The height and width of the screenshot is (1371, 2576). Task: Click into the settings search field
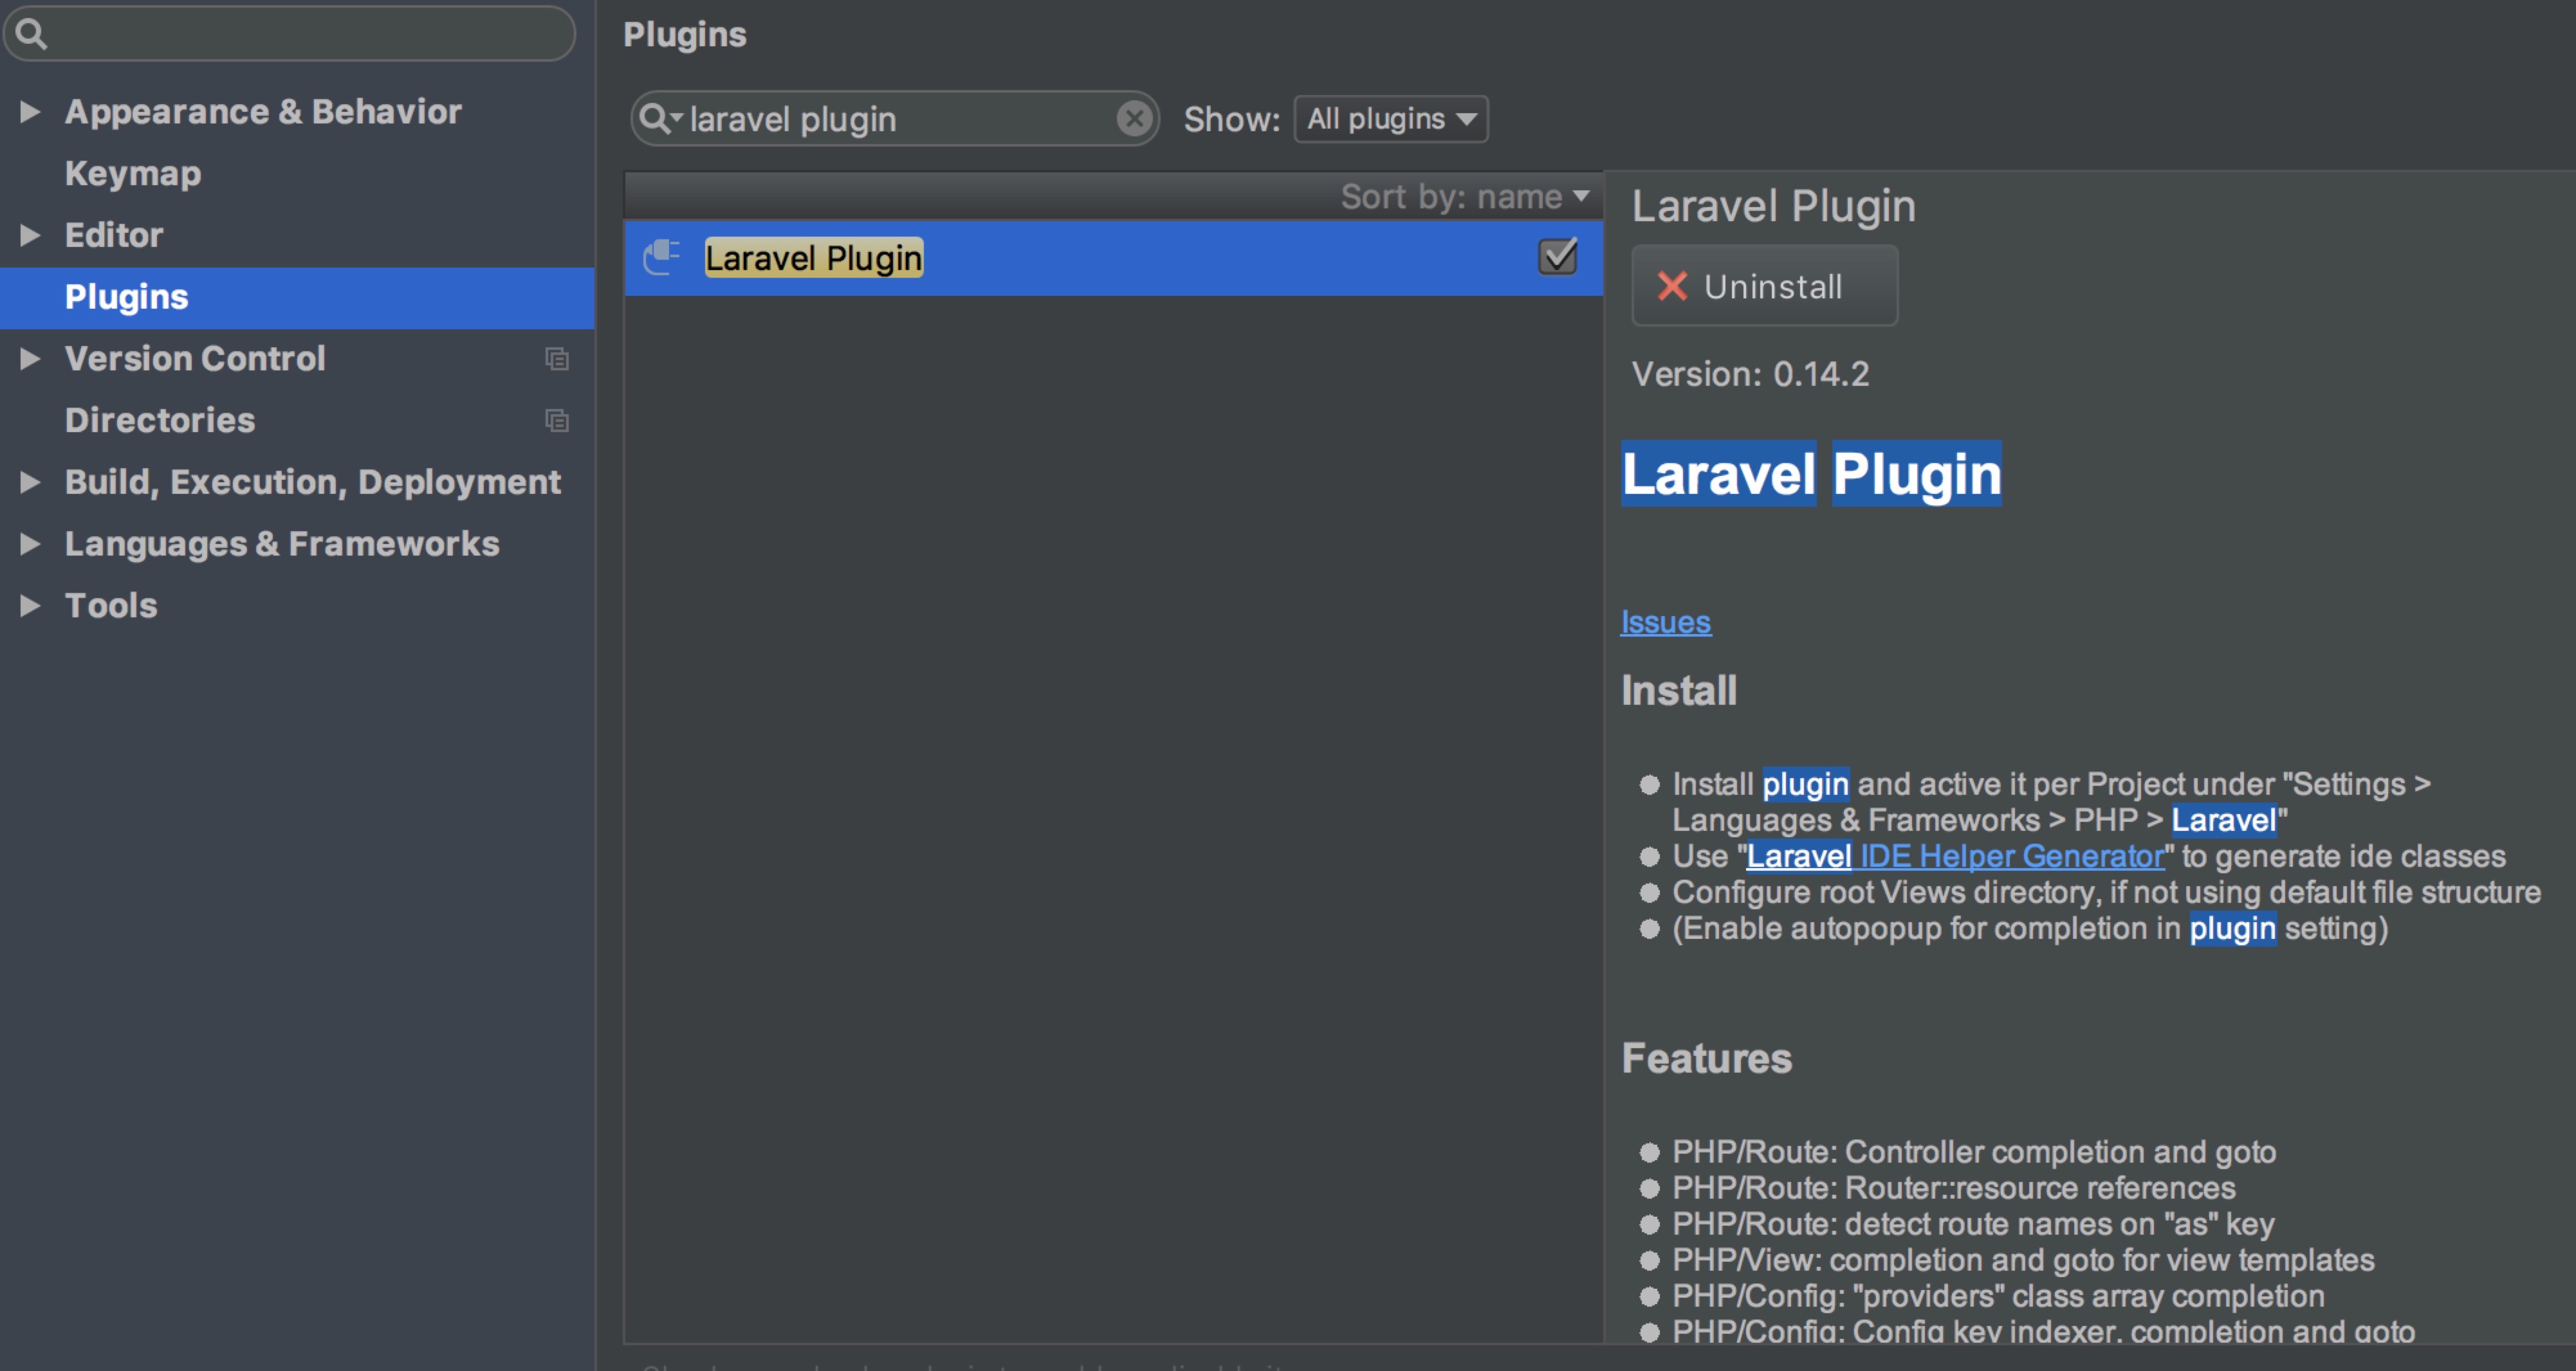[290, 34]
